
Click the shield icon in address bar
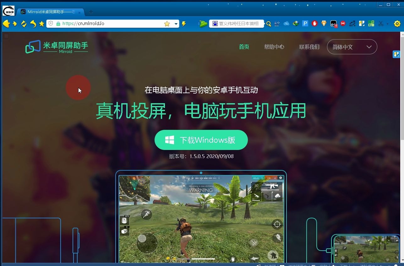[x=51, y=24]
